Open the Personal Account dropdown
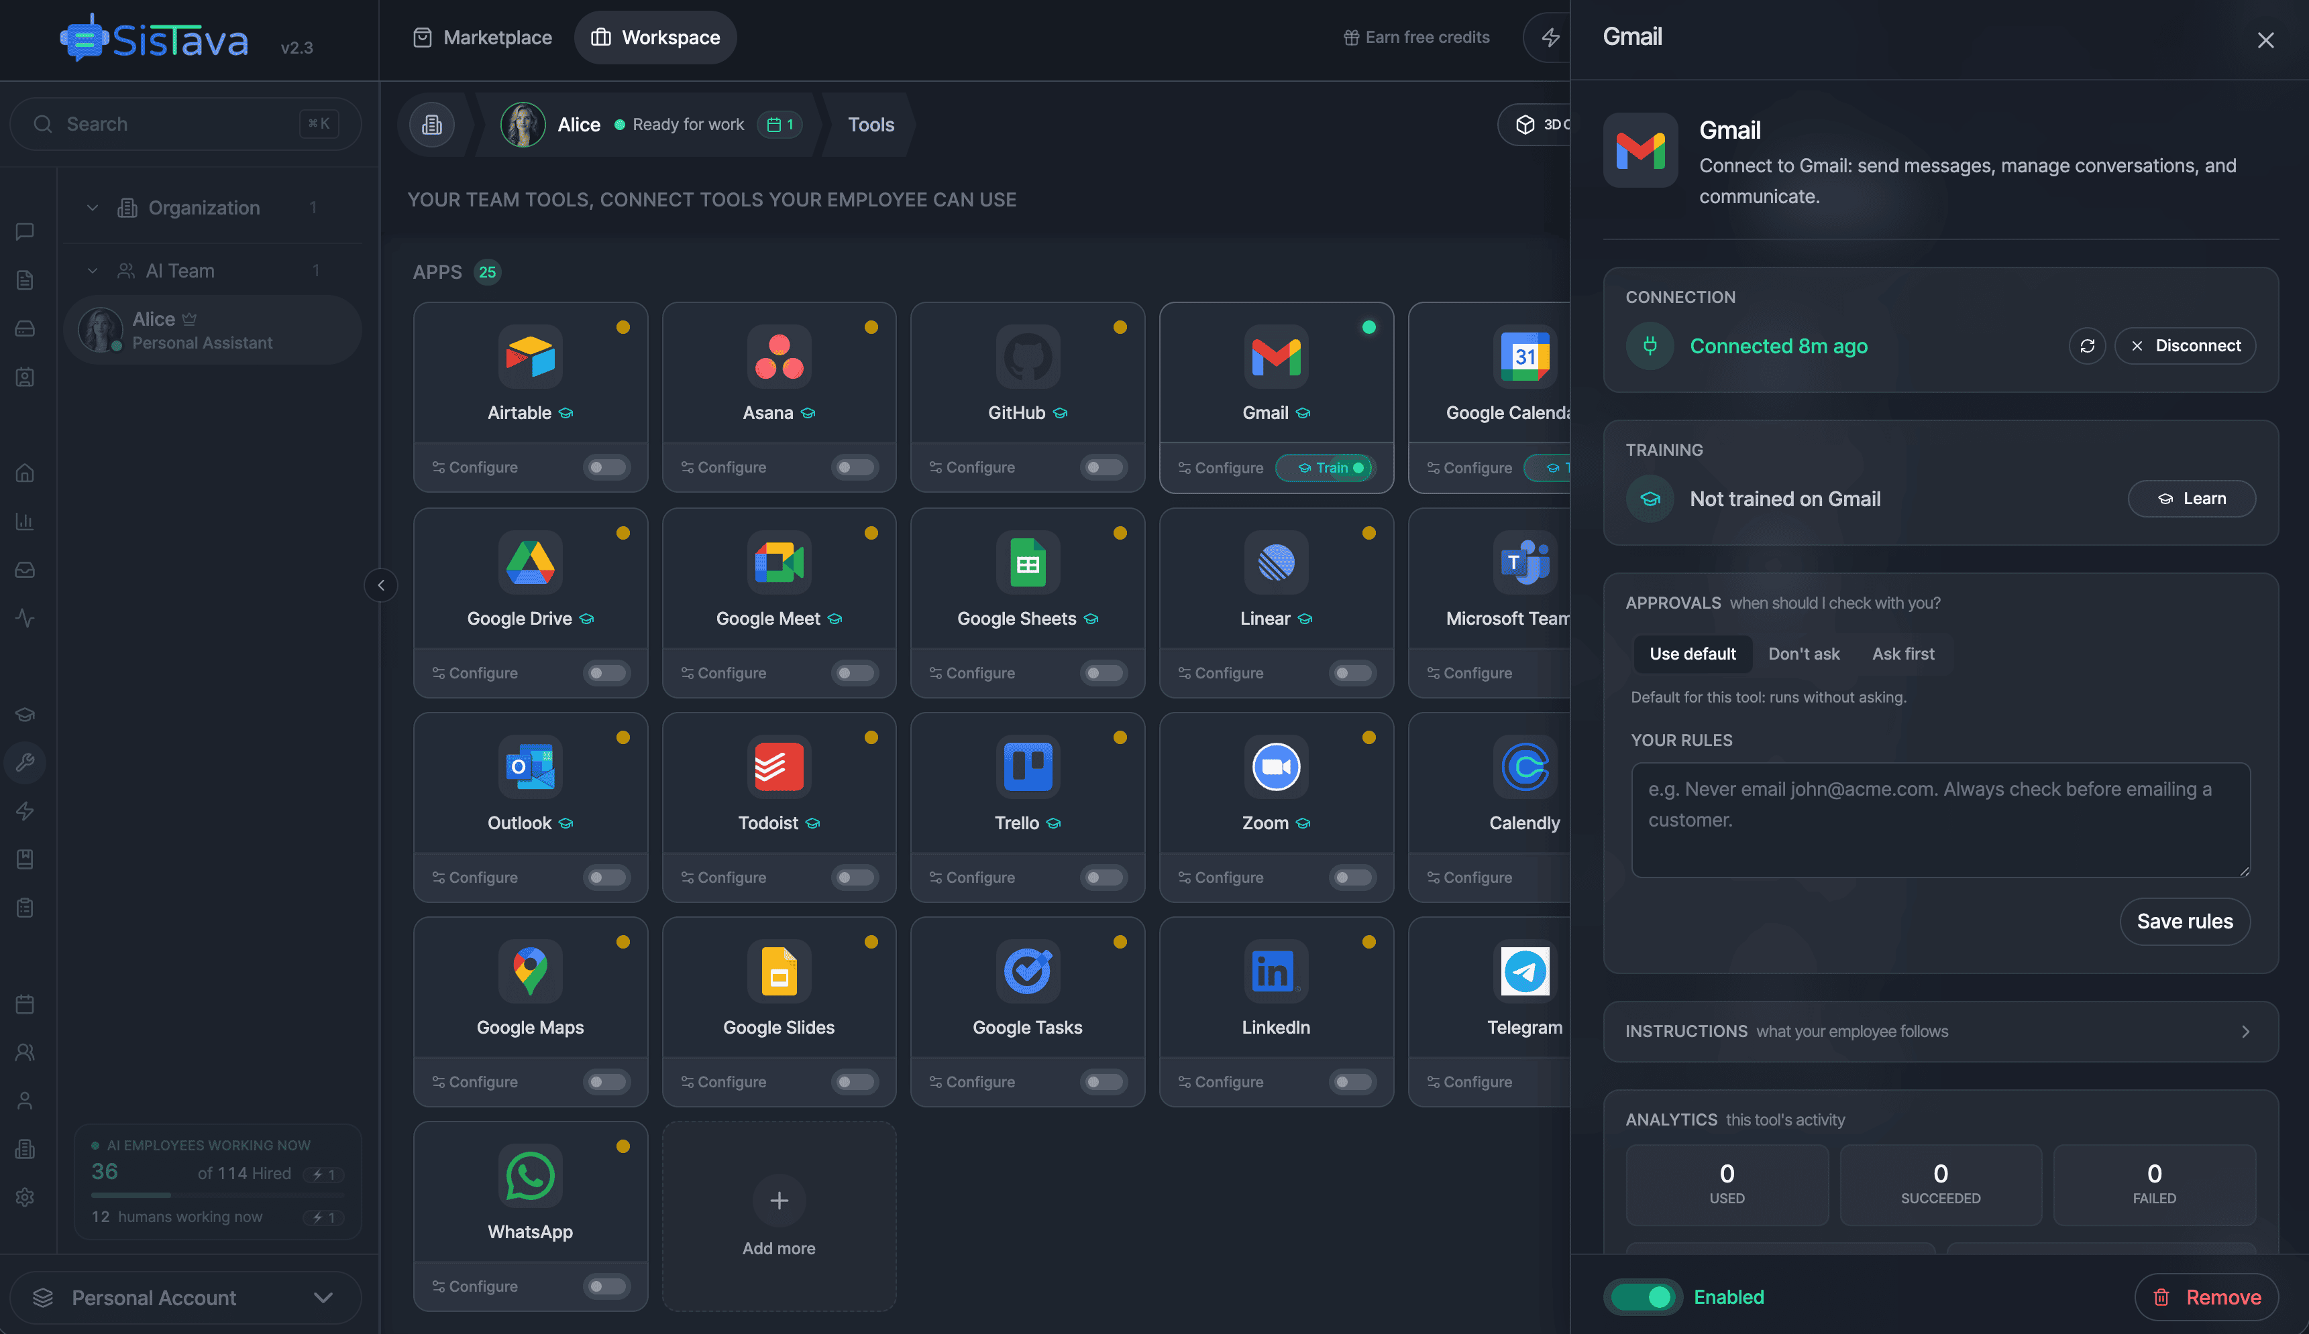Screen dimensions: 2309x1334 click(x=185, y=1297)
